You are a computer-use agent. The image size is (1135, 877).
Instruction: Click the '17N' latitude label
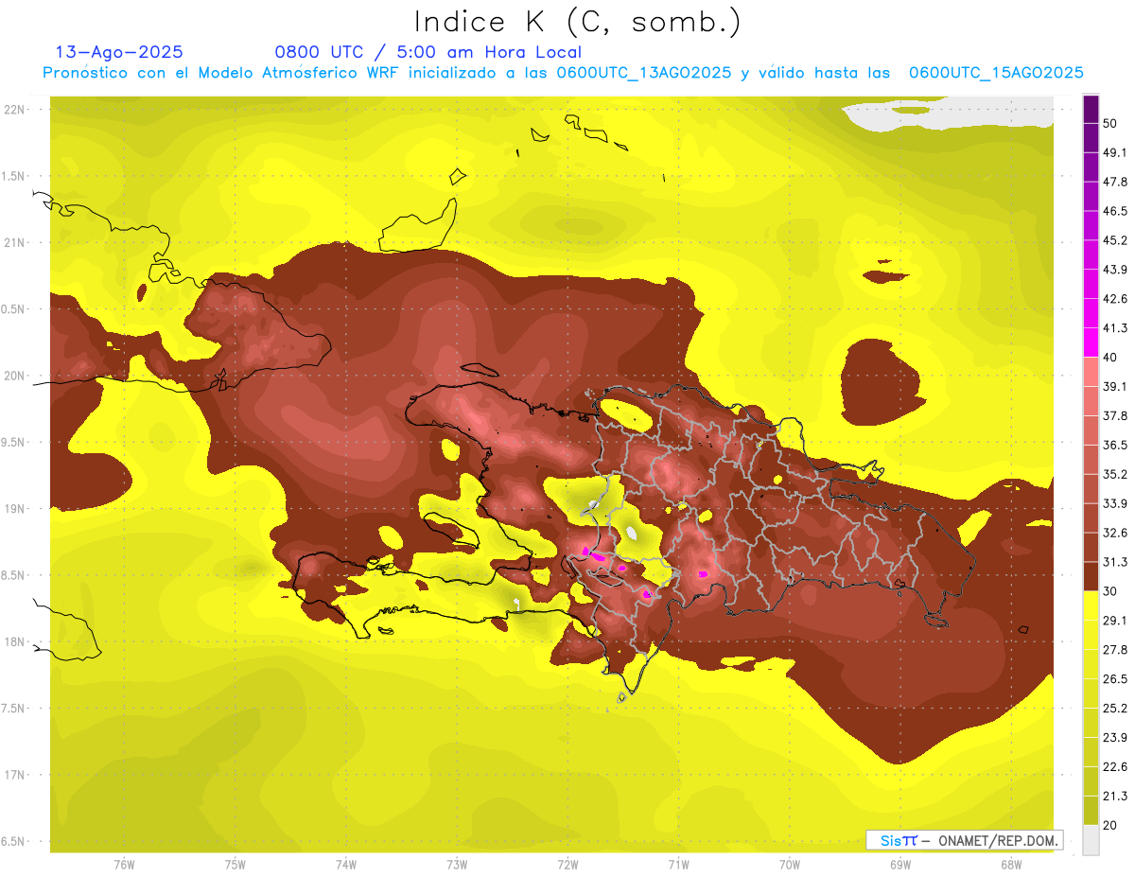15,775
